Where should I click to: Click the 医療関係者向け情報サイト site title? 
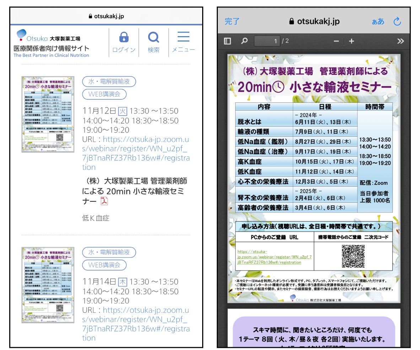click(51, 48)
